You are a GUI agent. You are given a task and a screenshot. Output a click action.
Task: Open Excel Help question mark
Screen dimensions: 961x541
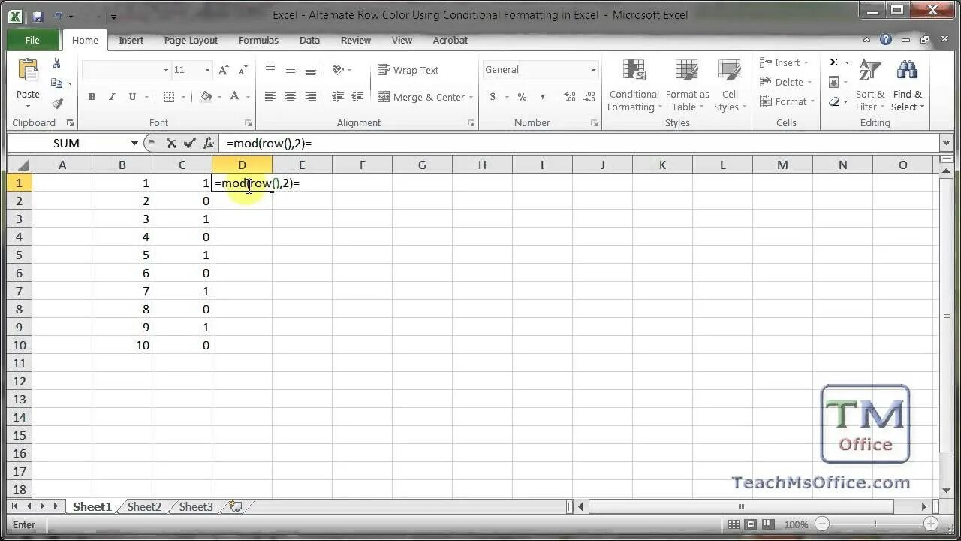click(x=885, y=40)
